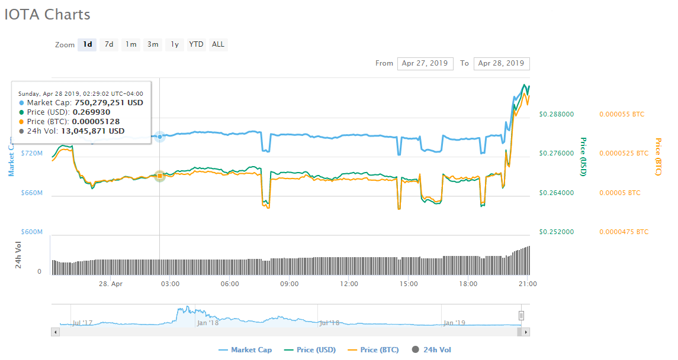Toggle Market Cap series in legend
This screenshot has width=678, height=360.
245,350
